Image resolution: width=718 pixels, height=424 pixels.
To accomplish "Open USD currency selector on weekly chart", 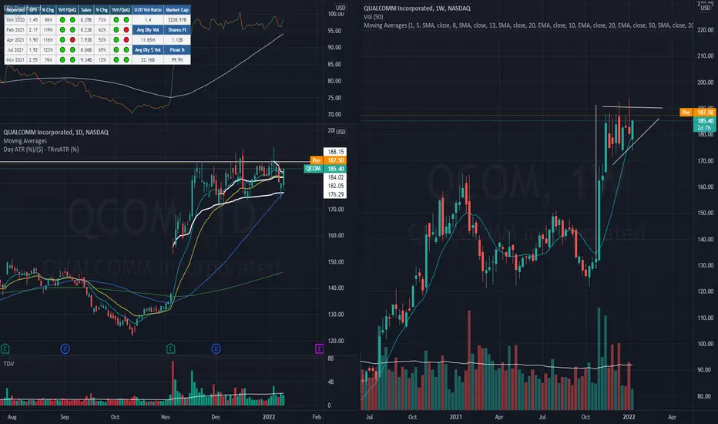I will click(705, 8).
